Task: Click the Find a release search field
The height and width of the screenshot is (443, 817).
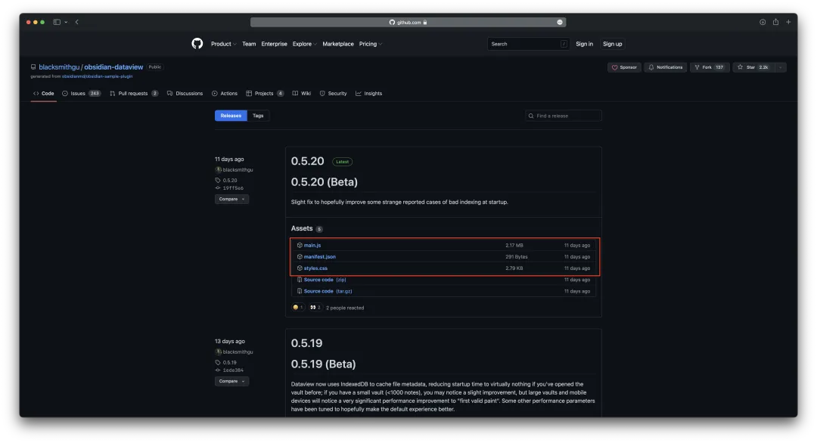Action: [564, 116]
